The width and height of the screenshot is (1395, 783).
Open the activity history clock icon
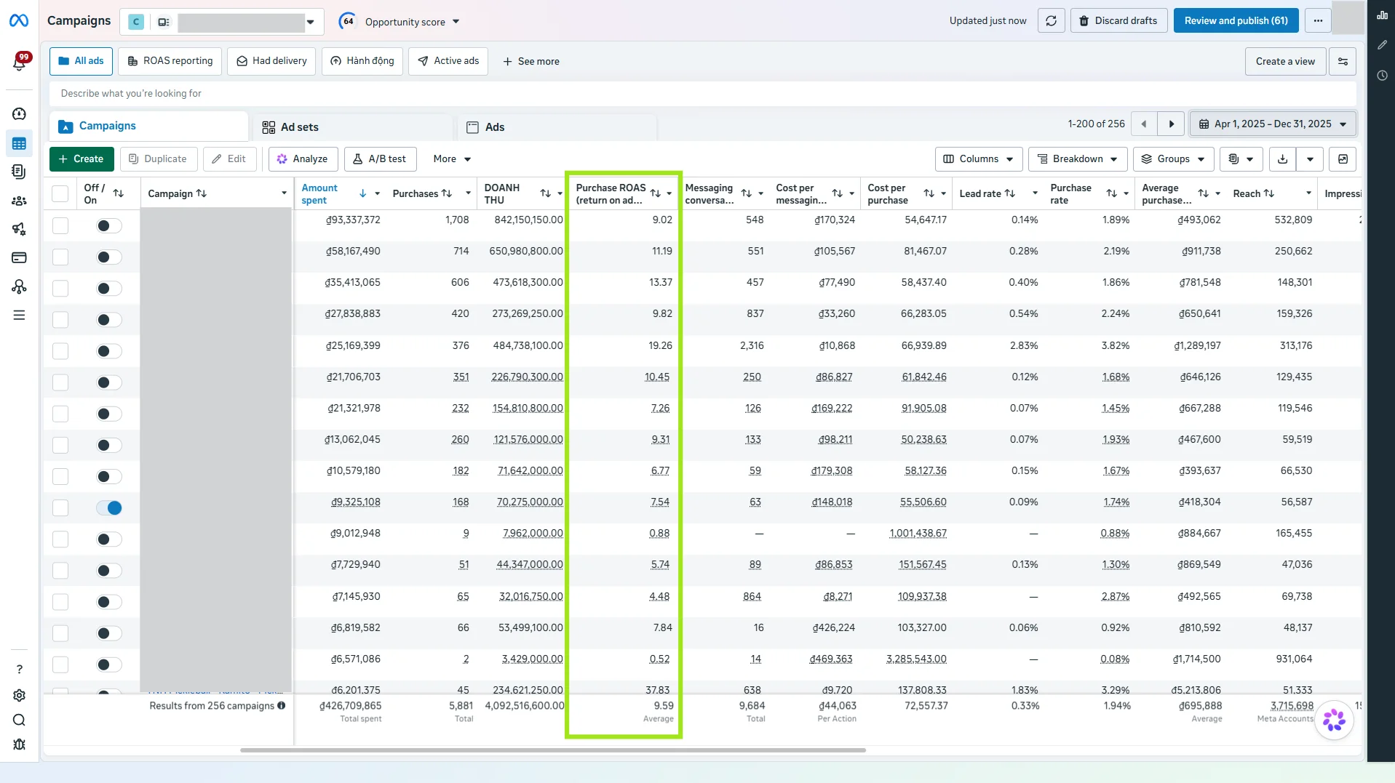(x=1382, y=76)
